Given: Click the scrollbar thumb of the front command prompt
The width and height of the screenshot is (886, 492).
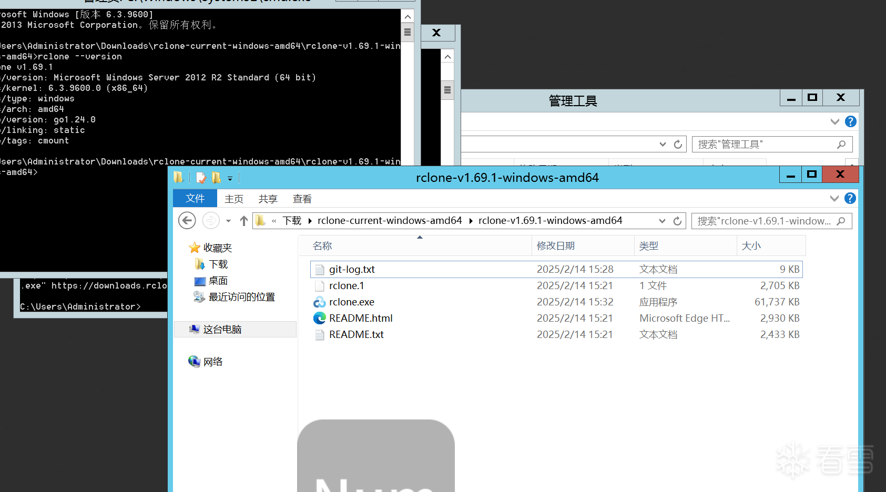Looking at the screenshot, I should click(408, 32).
